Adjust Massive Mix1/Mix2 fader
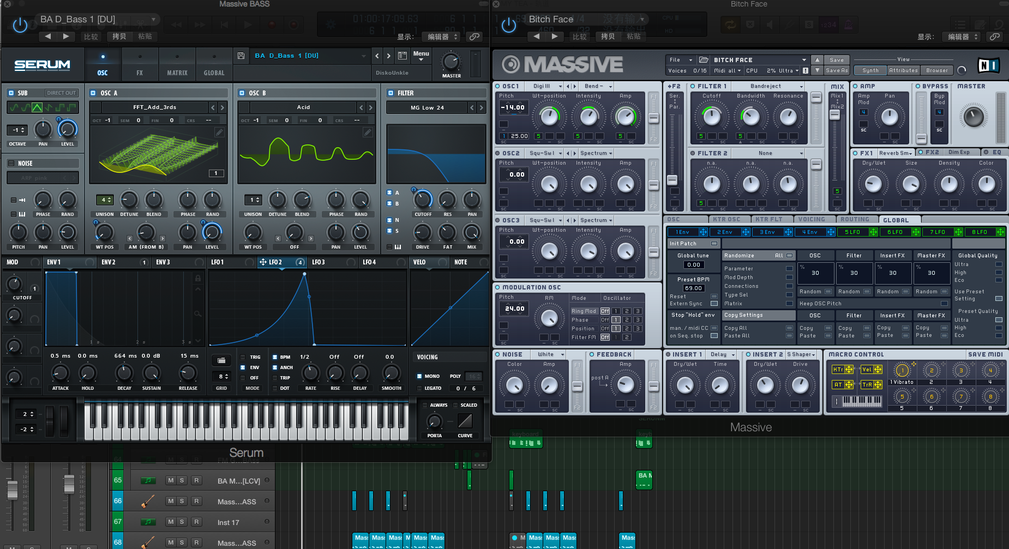This screenshot has height=549, width=1009. coord(834,115)
